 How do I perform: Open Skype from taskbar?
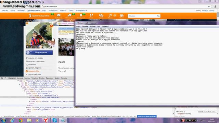click(x=54, y=120)
